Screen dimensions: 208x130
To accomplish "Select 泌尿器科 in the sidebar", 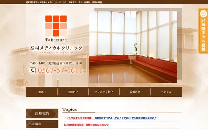I will tap(42, 124).
